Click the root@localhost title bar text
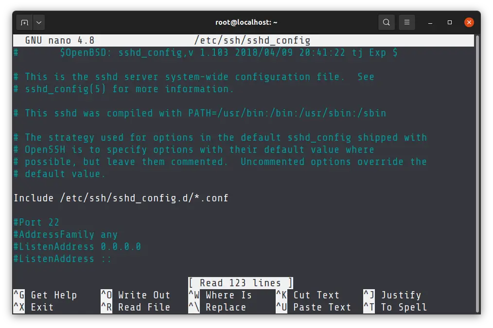The width and height of the screenshot is (493, 328). tap(246, 22)
